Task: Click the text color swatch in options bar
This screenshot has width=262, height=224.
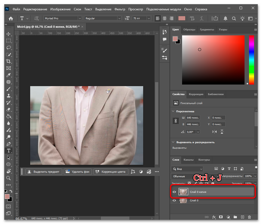Action: pos(182,18)
